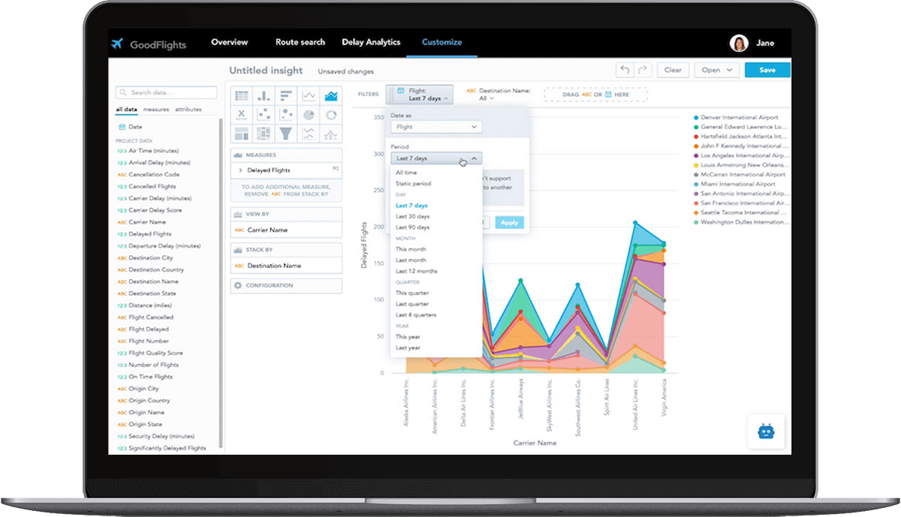
Task: Pick the line chart visualization icon
Action: coord(309,96)
